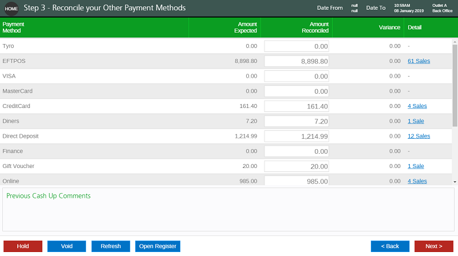Select the Direct Deposit row label
The width and height of the screenshot is (458, 256).
21,136
